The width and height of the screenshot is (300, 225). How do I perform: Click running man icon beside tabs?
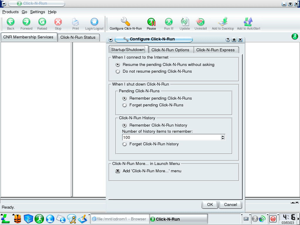coord(295,36)
